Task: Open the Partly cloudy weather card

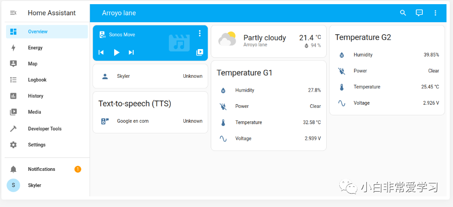Action: [x=269, y=41]
